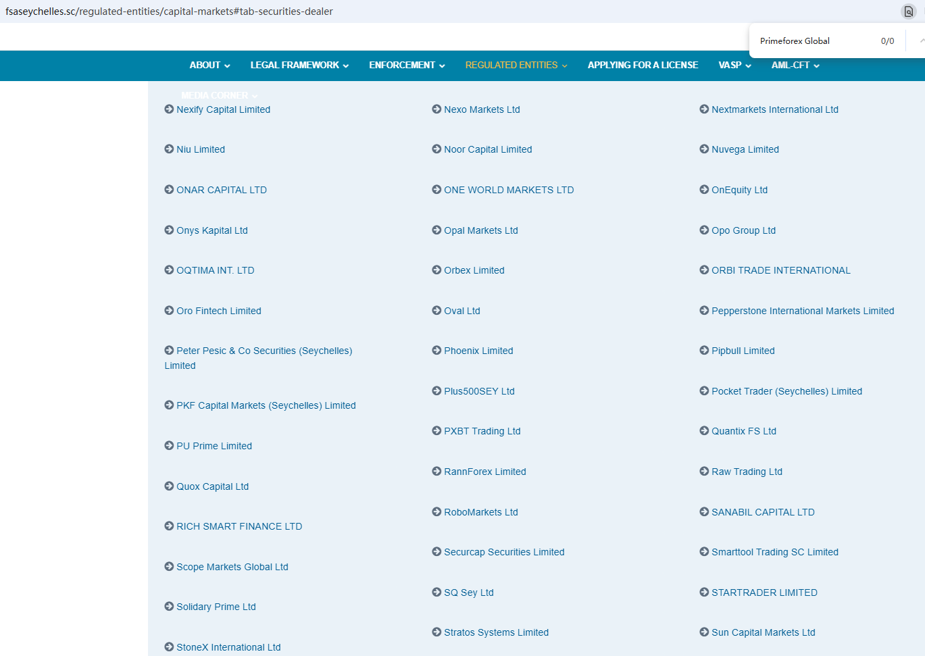The image size is (925, 656).
Task: Open the Smarttool Trading SC Limited link
Action: [x=774, y=552]
